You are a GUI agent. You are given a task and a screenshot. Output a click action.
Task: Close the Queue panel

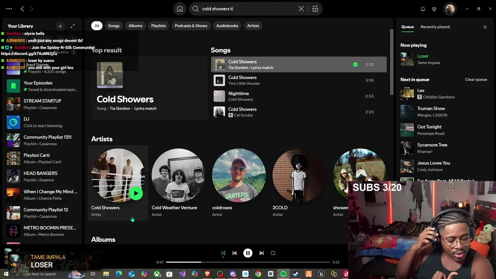pyautogui.click(x=485, y=27)
